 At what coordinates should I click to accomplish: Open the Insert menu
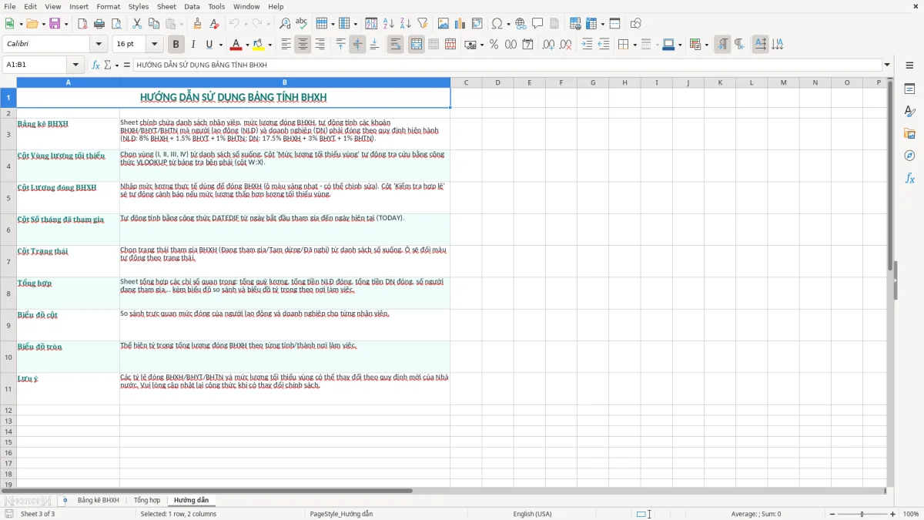tap(79, 6)
